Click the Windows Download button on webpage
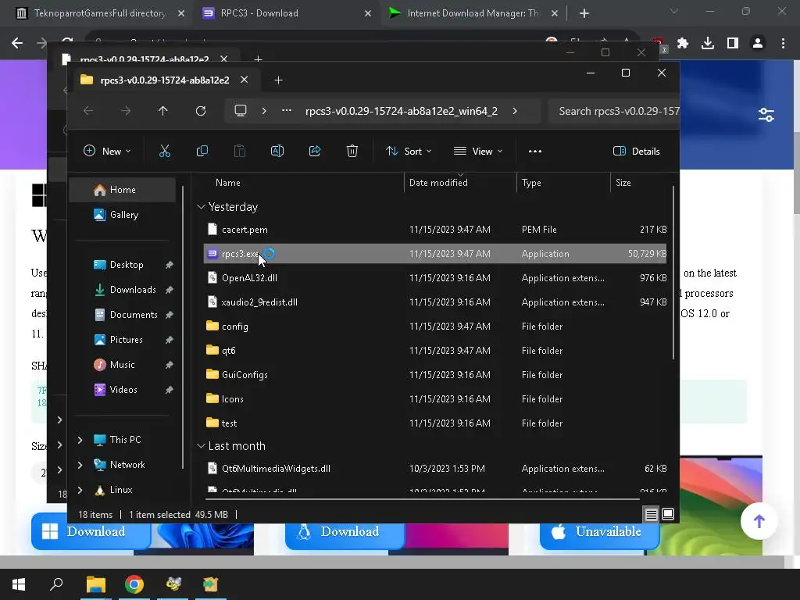 [x=91, y=531]
